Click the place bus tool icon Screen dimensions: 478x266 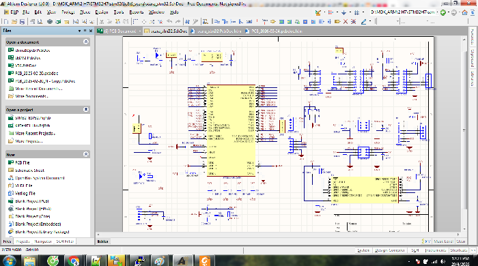tap(225, 22)
